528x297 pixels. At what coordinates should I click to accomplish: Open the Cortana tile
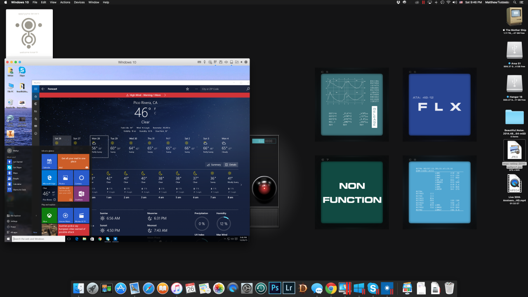81,178
